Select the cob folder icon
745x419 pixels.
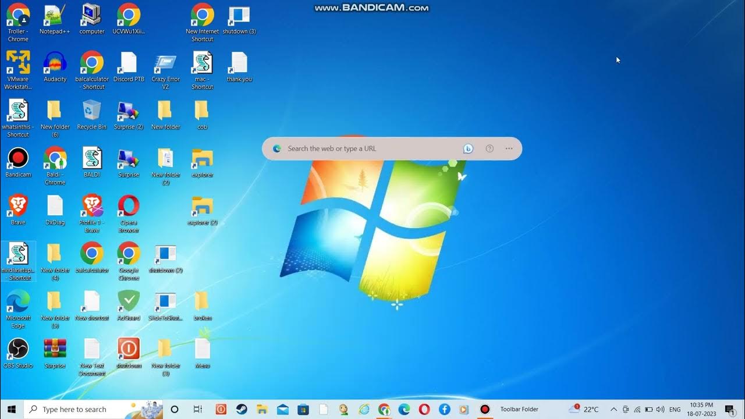202,114
